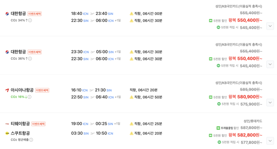277x149 pixels.
Task: Click warning icon on 18:40 ICN flight
Action: tap(131, 14)
